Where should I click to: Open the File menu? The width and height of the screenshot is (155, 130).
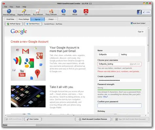point(6,7)
